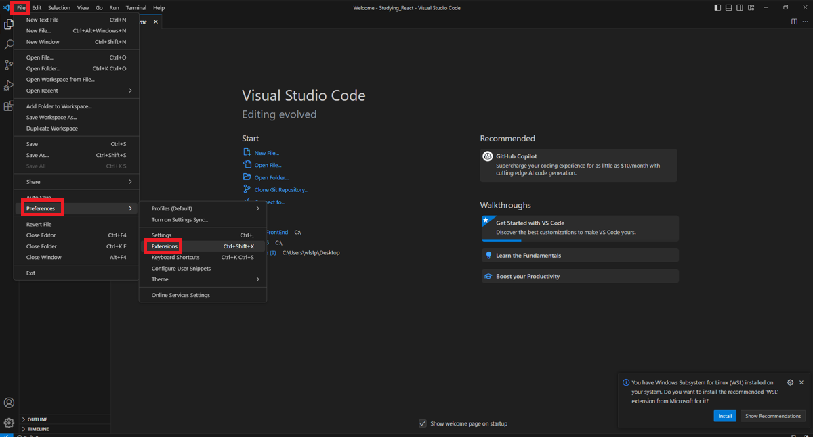The width and height of the screenshot is (813, 437).
Task: Open the Accounts icon in activity bar
Action: pyautogui.click(x=9, y=402)
